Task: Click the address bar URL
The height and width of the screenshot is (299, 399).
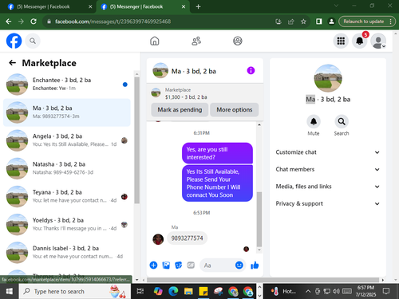Action: pos(113,22)
